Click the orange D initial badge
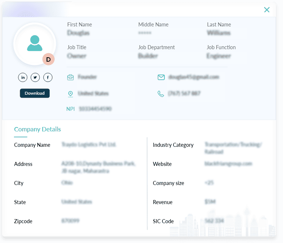The image size is (283, 243). (48, 59)
